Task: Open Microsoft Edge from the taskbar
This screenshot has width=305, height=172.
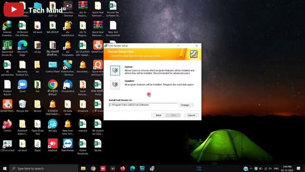Action: tap(132, 168)
